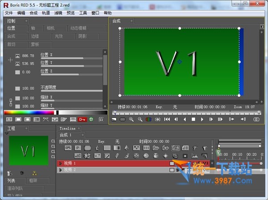Click the trash icon in project panel

pyautogui.click(x=9, y=173)
